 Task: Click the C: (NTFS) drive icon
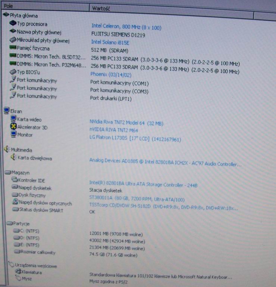click(16, 231)
